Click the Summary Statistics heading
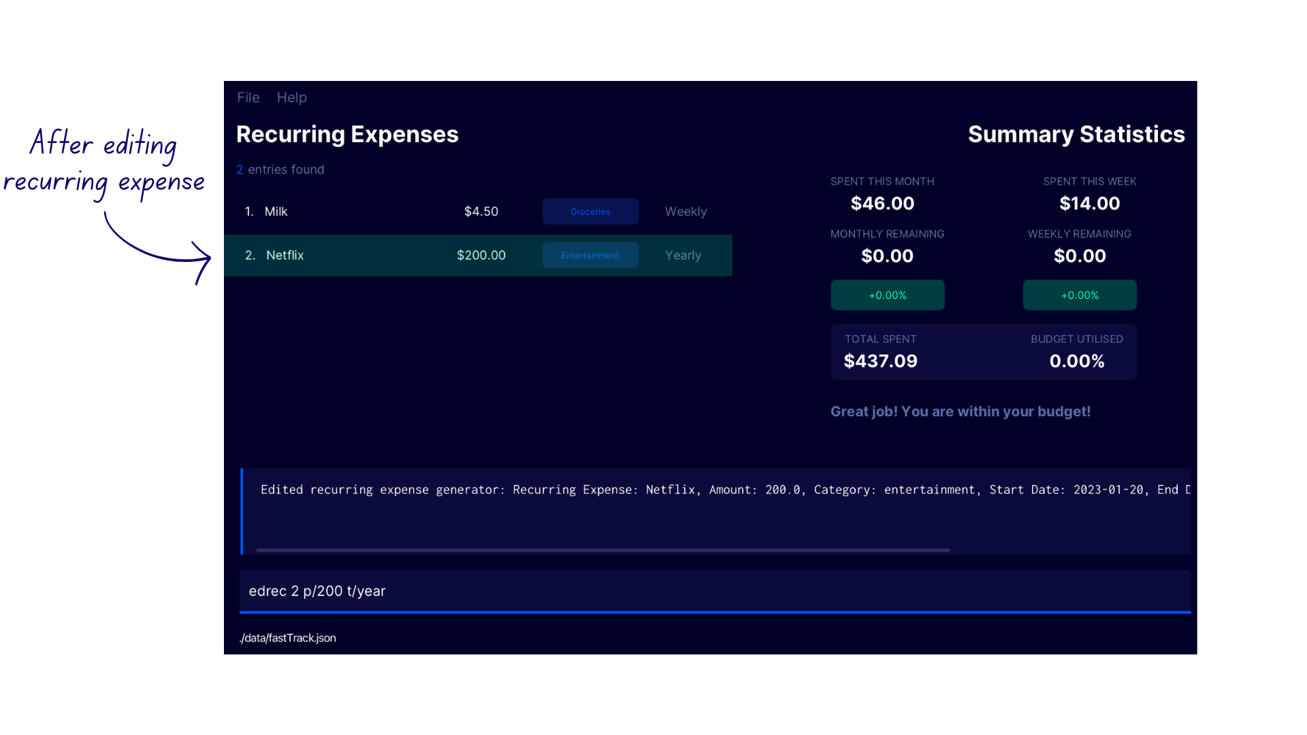Image resolution: width=1307 pixels, height=735 pixels. tap(1076, 134)
